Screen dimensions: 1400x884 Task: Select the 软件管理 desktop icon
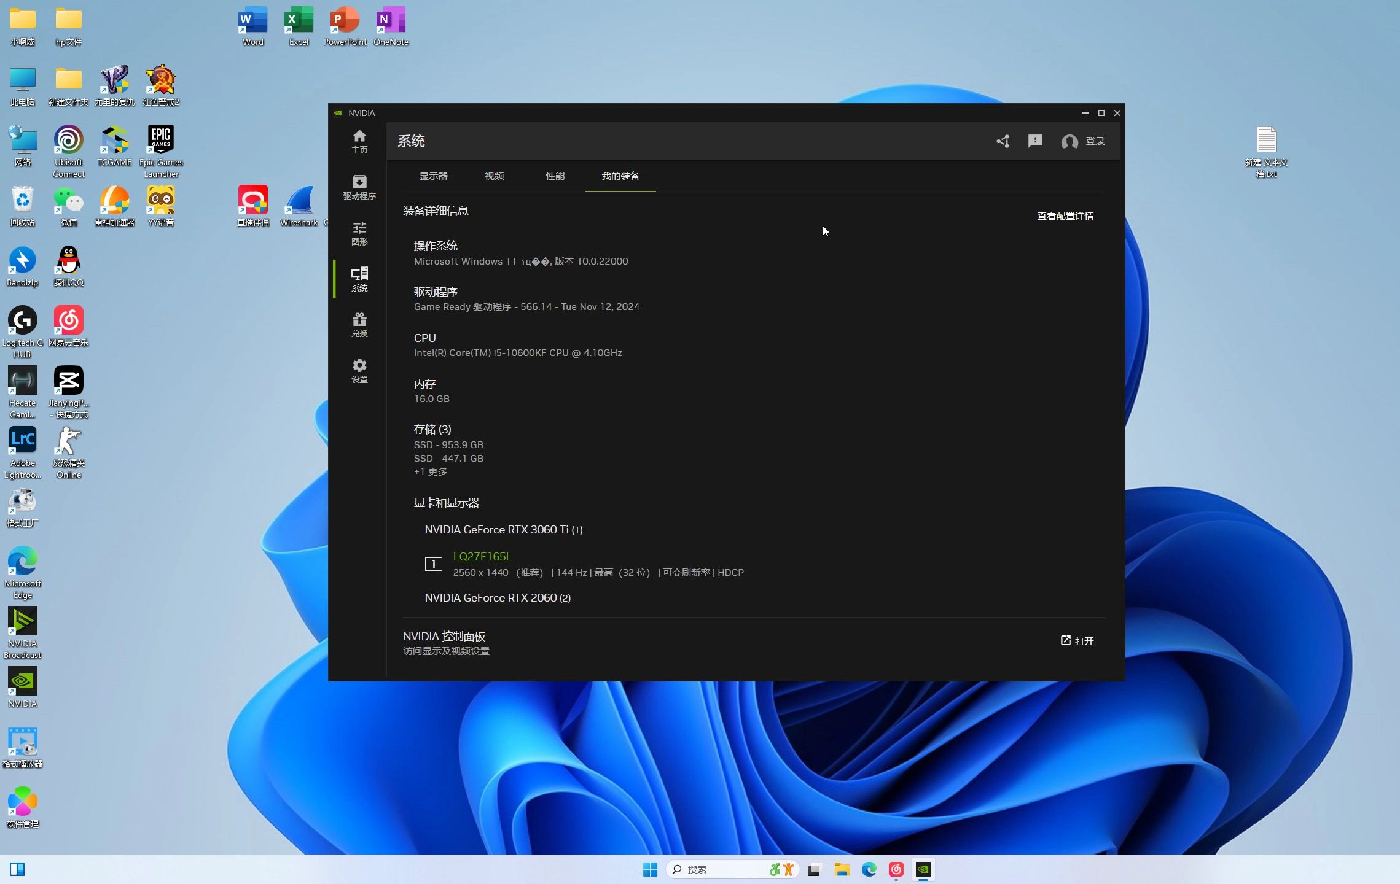(23, 808)
